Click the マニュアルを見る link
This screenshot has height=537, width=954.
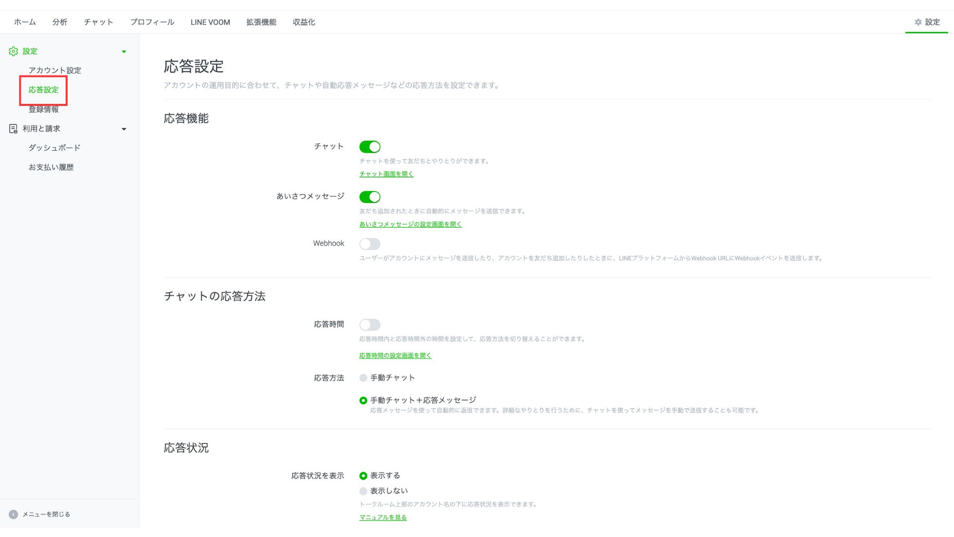(383, 518)
